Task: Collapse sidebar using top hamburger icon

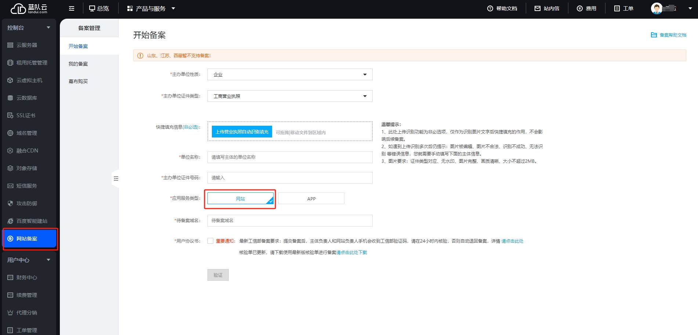Action: pyautogui.click(x=72, y=8)
